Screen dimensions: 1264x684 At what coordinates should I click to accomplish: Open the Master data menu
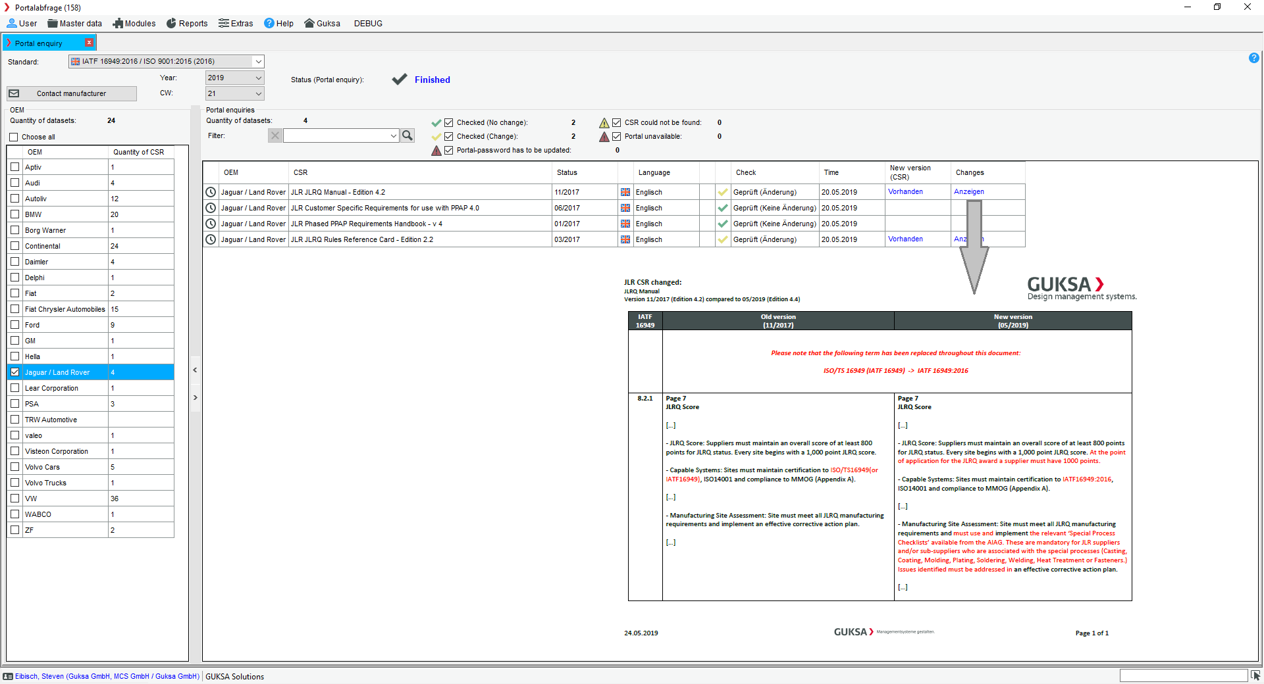click(74, 23)
